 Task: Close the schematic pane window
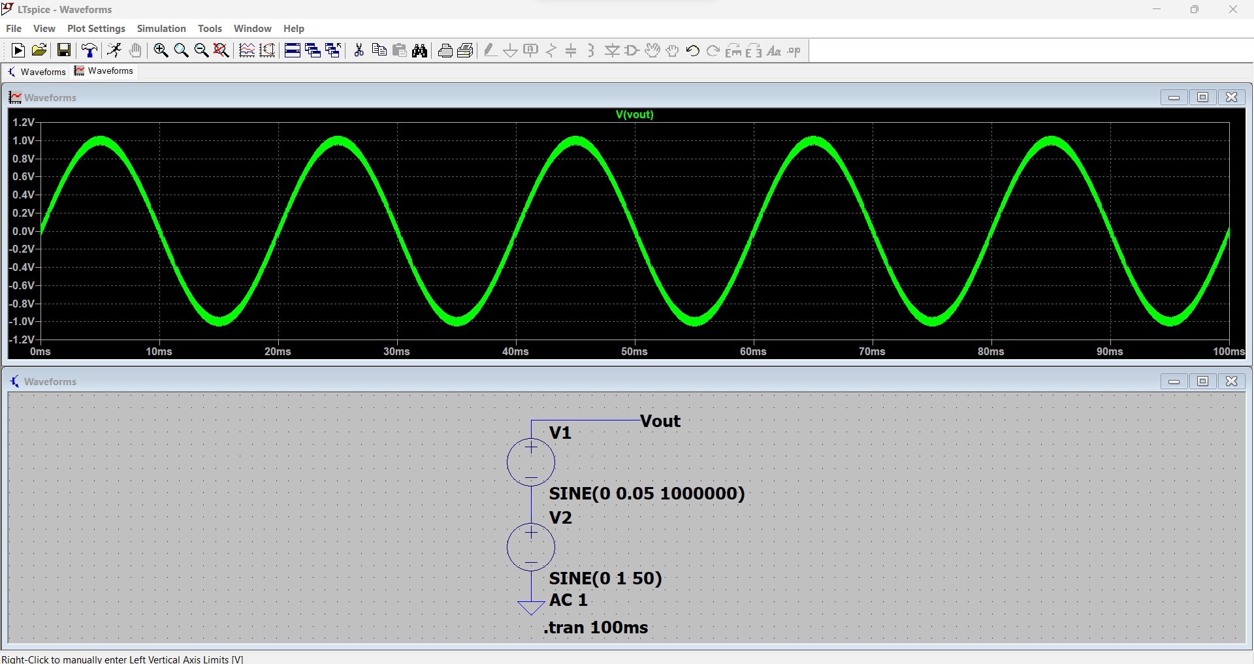[x=1231, y=381]
